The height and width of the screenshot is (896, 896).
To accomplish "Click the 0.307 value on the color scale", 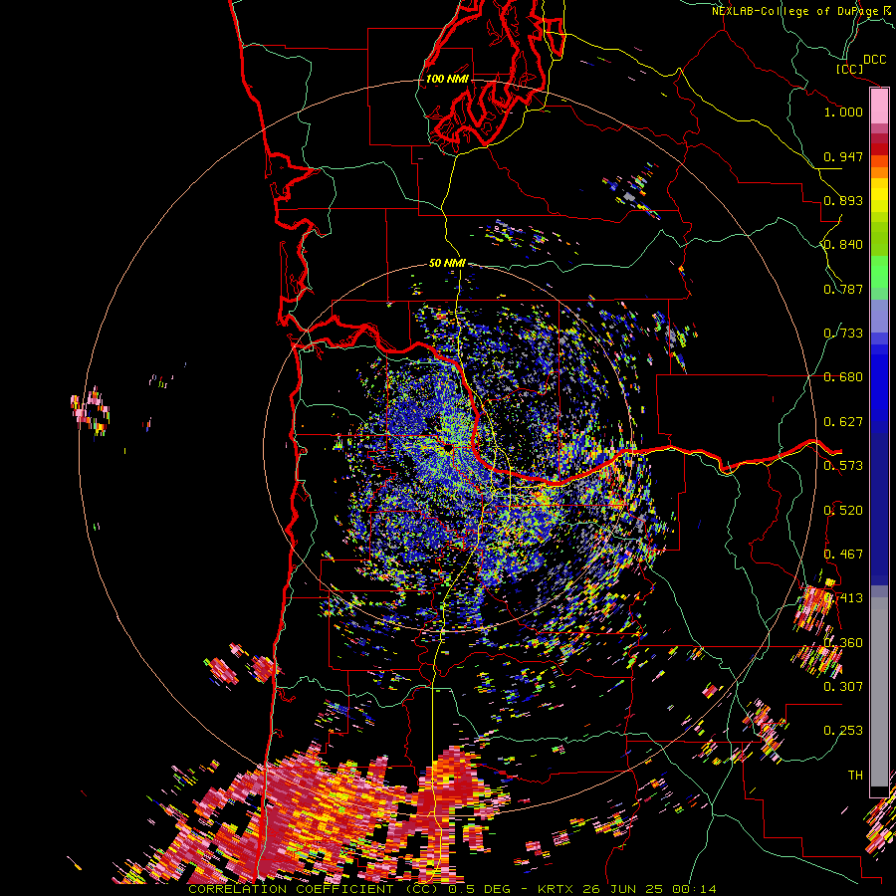I will coord(843,687).
